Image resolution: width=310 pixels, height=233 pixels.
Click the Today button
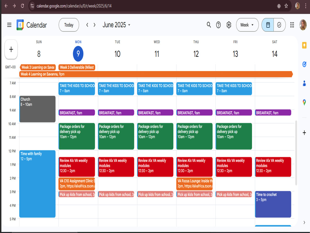(69, 25)
